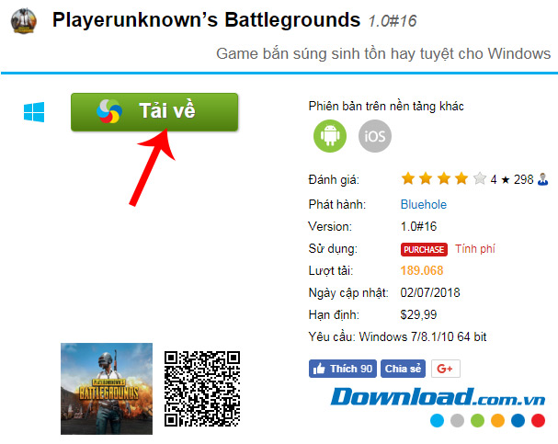Screen dimensions: 558x444
Task: Click the gray dot under logo
Action: click(457, 420)
